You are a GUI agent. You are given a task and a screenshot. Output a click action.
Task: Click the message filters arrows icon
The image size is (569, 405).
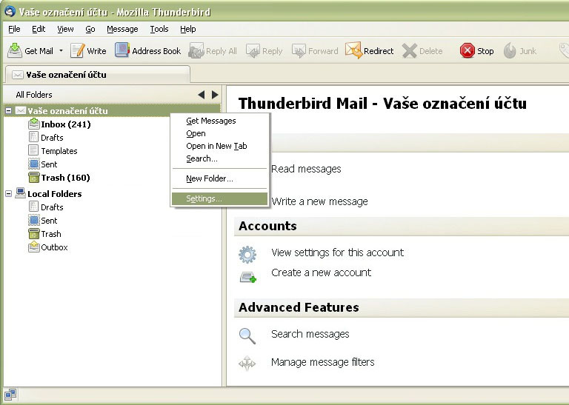pos(247,363)
